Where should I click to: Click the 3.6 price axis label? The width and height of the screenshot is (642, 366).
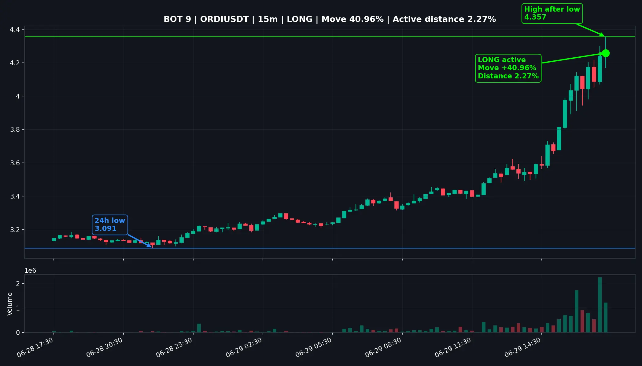15,163
